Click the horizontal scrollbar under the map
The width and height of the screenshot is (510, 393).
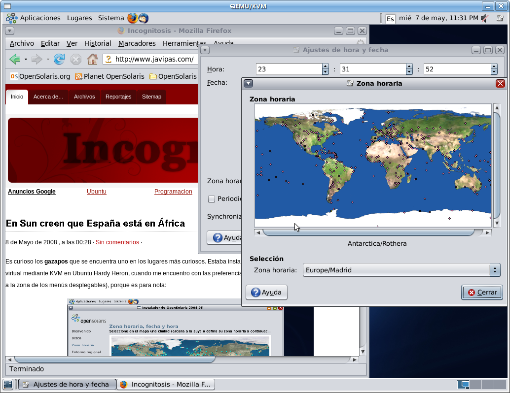[x=368, y=232]
